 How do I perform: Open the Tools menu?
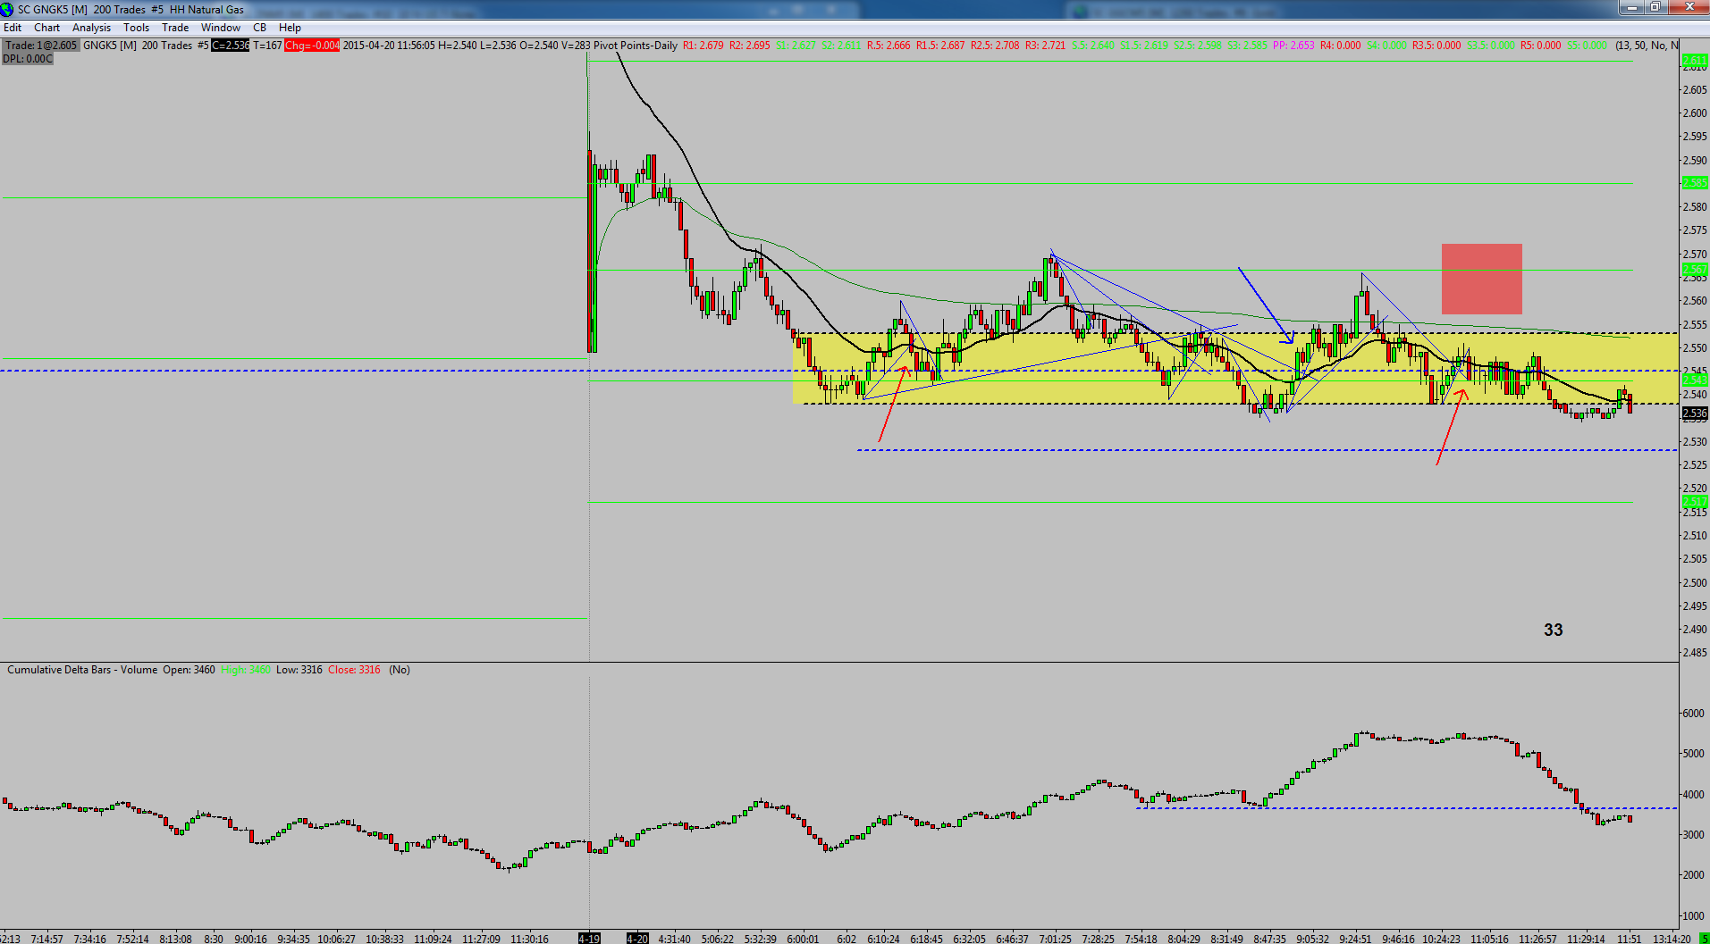pyautogui.click(x=137, y=28)
